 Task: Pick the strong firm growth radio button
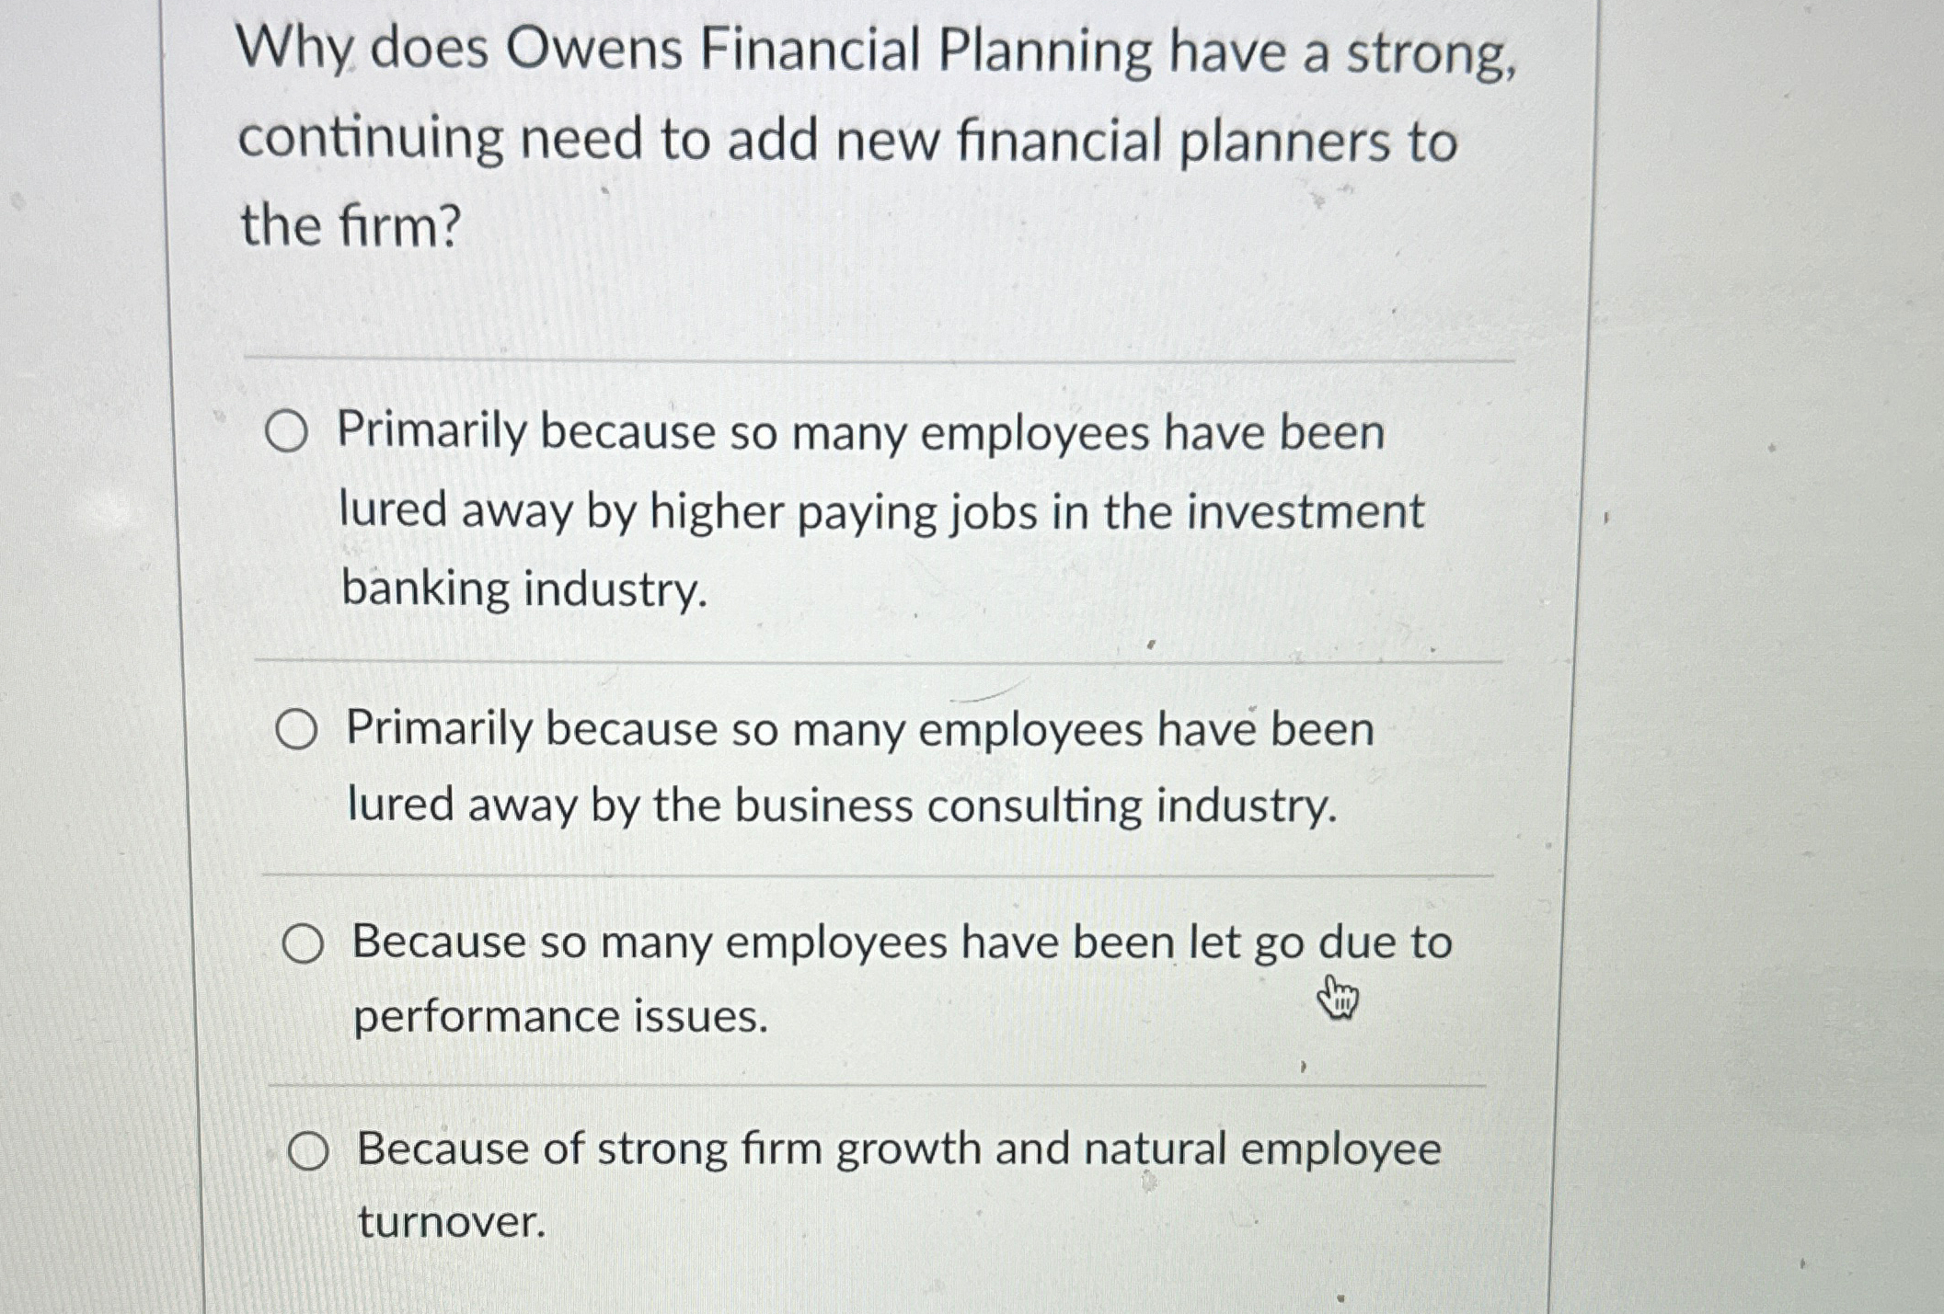[x=308, y=1151]
